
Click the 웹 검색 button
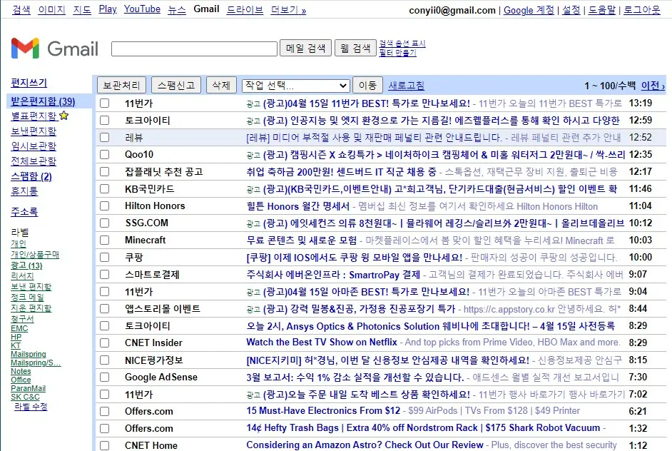(x=355, y=48)
